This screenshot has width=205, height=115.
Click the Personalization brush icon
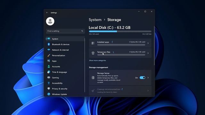pyautogui.click(x=49, y=55)
